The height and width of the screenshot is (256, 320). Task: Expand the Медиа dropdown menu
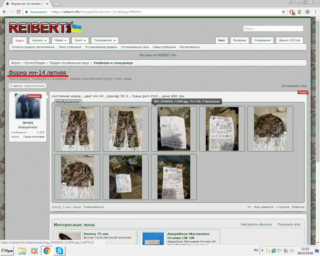click(60, 40)
